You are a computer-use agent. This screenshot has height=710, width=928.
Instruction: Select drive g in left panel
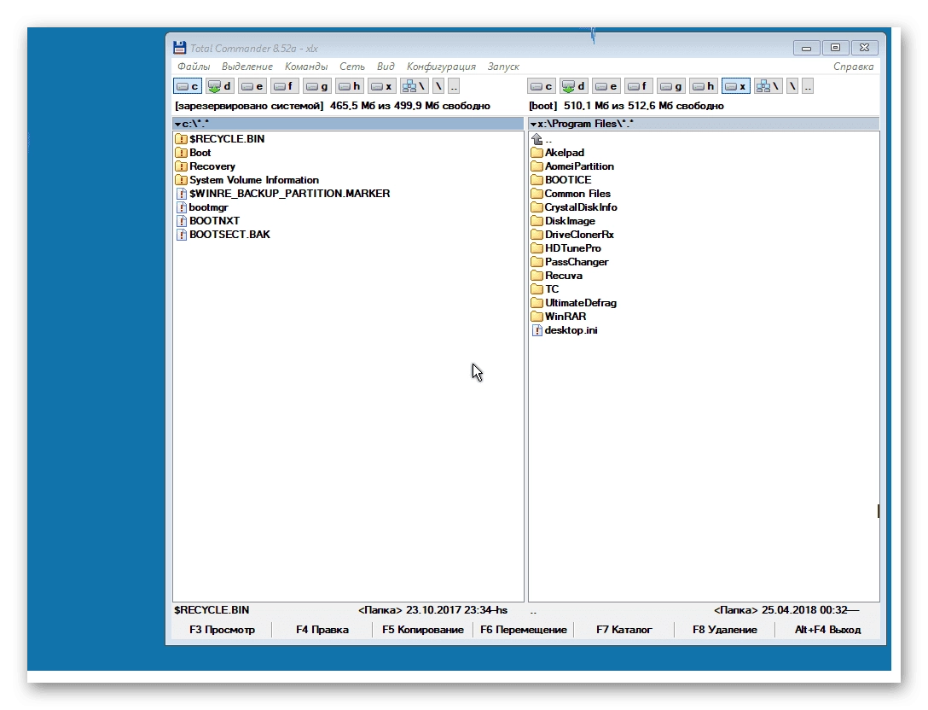(317, 86)
